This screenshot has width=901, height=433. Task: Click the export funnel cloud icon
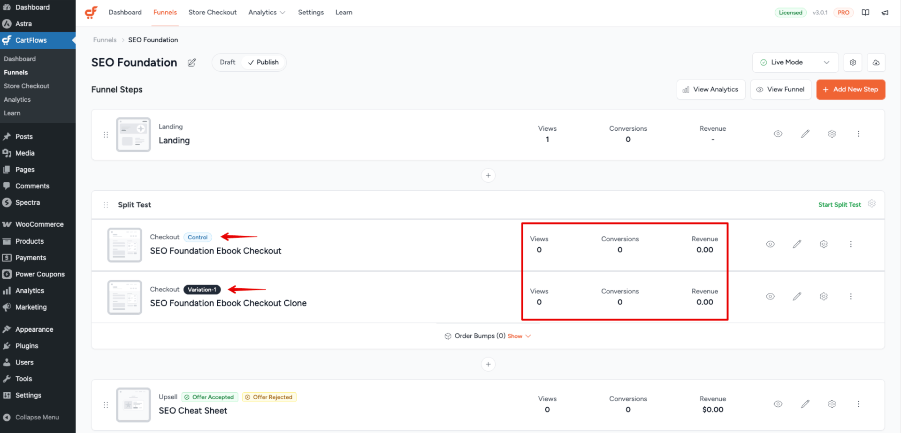click(x=876, y=62)
